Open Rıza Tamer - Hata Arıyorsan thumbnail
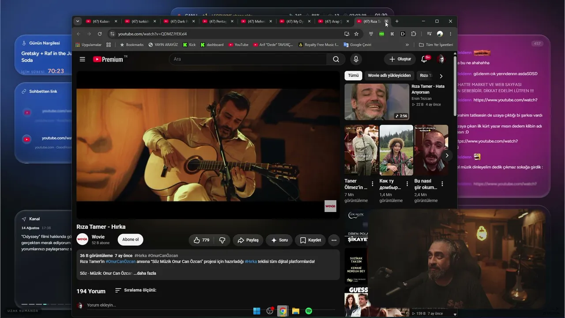Viewport: 565px width, 318px height. tap(377, 102)
